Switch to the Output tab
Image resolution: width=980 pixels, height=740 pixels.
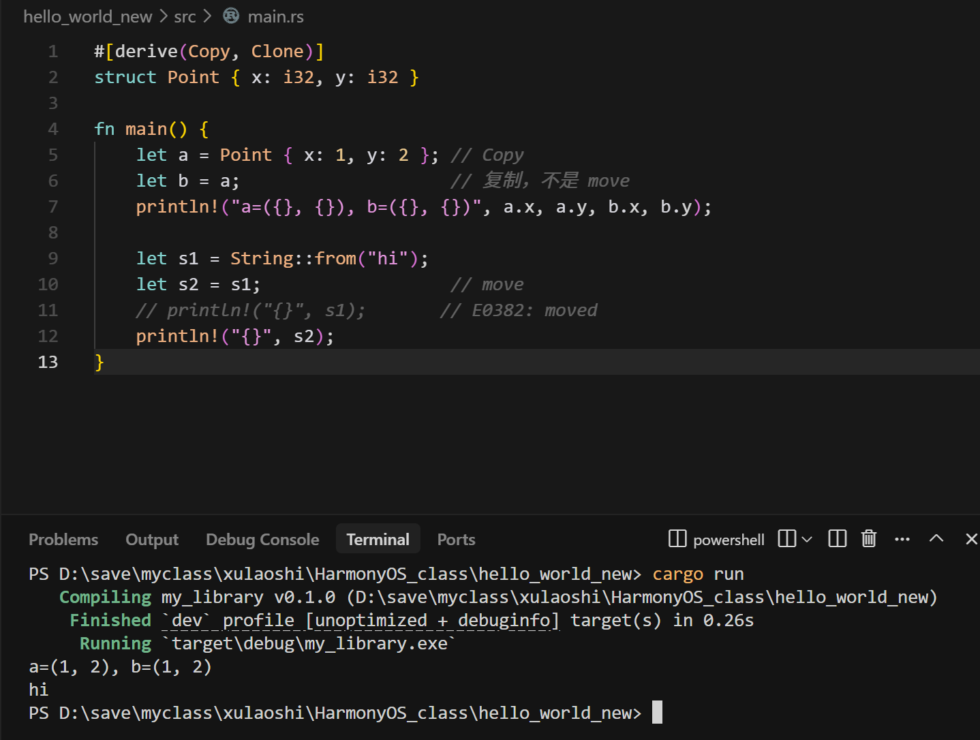coord(152,540)
